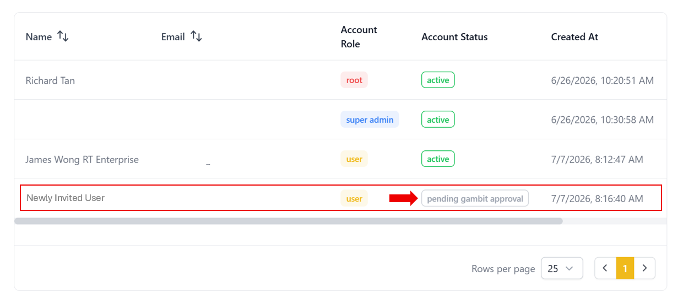
Task: Click the pending gambit approval badge
Action: tap(475, 198)
